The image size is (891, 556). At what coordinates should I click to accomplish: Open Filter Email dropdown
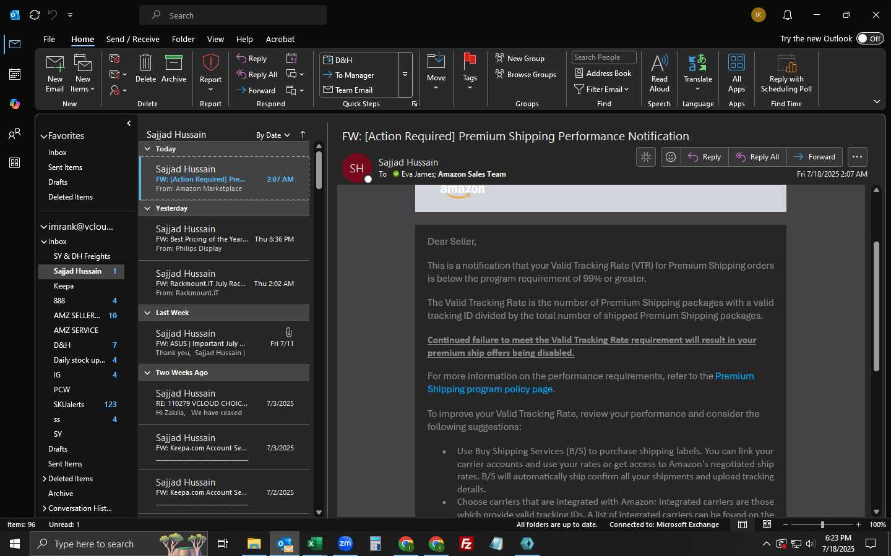tap(601, 90)
